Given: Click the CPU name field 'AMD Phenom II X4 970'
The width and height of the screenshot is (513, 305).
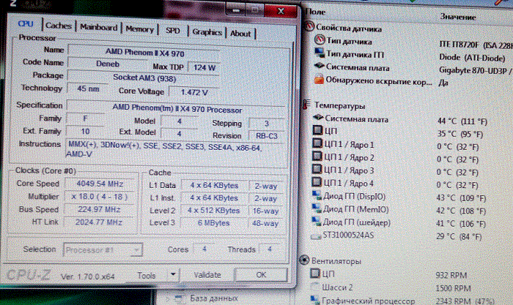Looking at the screenshot, I should pyautogui.click(x=144, y=52).
